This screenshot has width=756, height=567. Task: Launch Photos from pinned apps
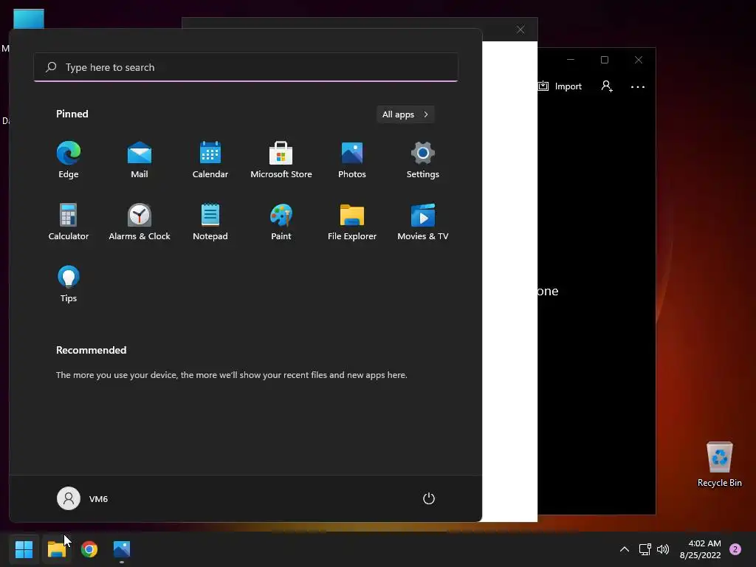pos(352,160)
